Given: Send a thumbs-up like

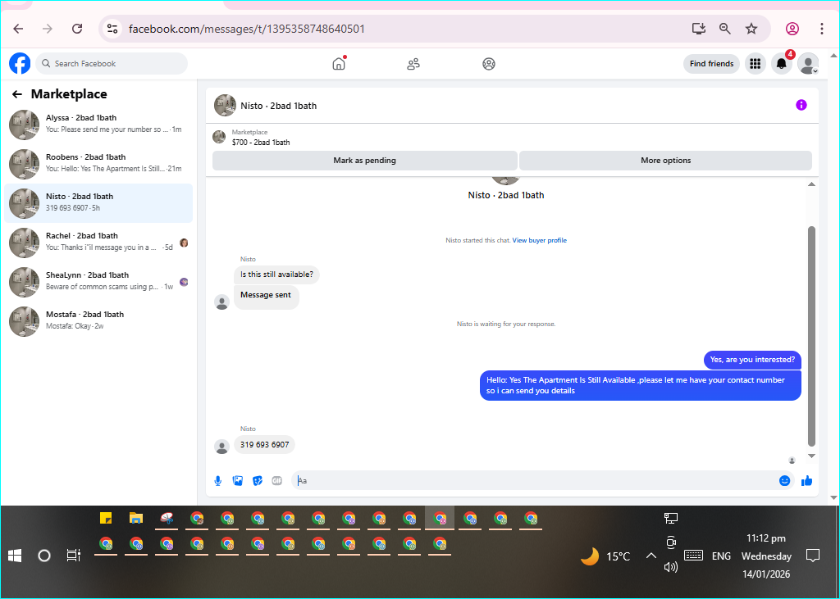Looking at the screenshot, I should tap(807, 481).
